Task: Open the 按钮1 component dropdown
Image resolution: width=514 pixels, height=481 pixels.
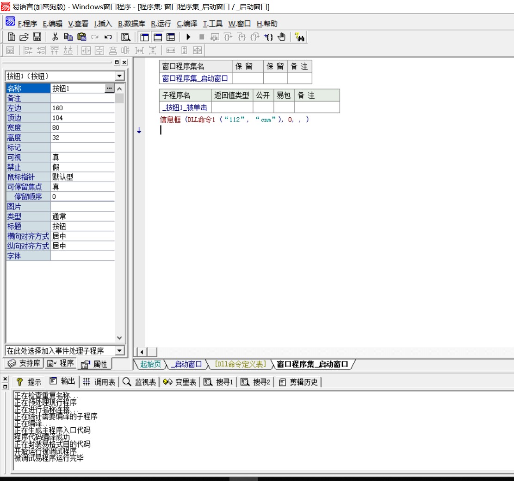Action: [x=120, y=76]
